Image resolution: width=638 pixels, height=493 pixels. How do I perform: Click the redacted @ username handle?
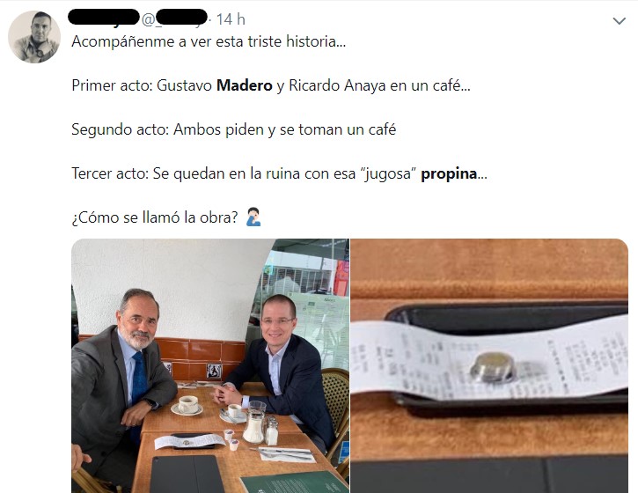coord(175,18)
